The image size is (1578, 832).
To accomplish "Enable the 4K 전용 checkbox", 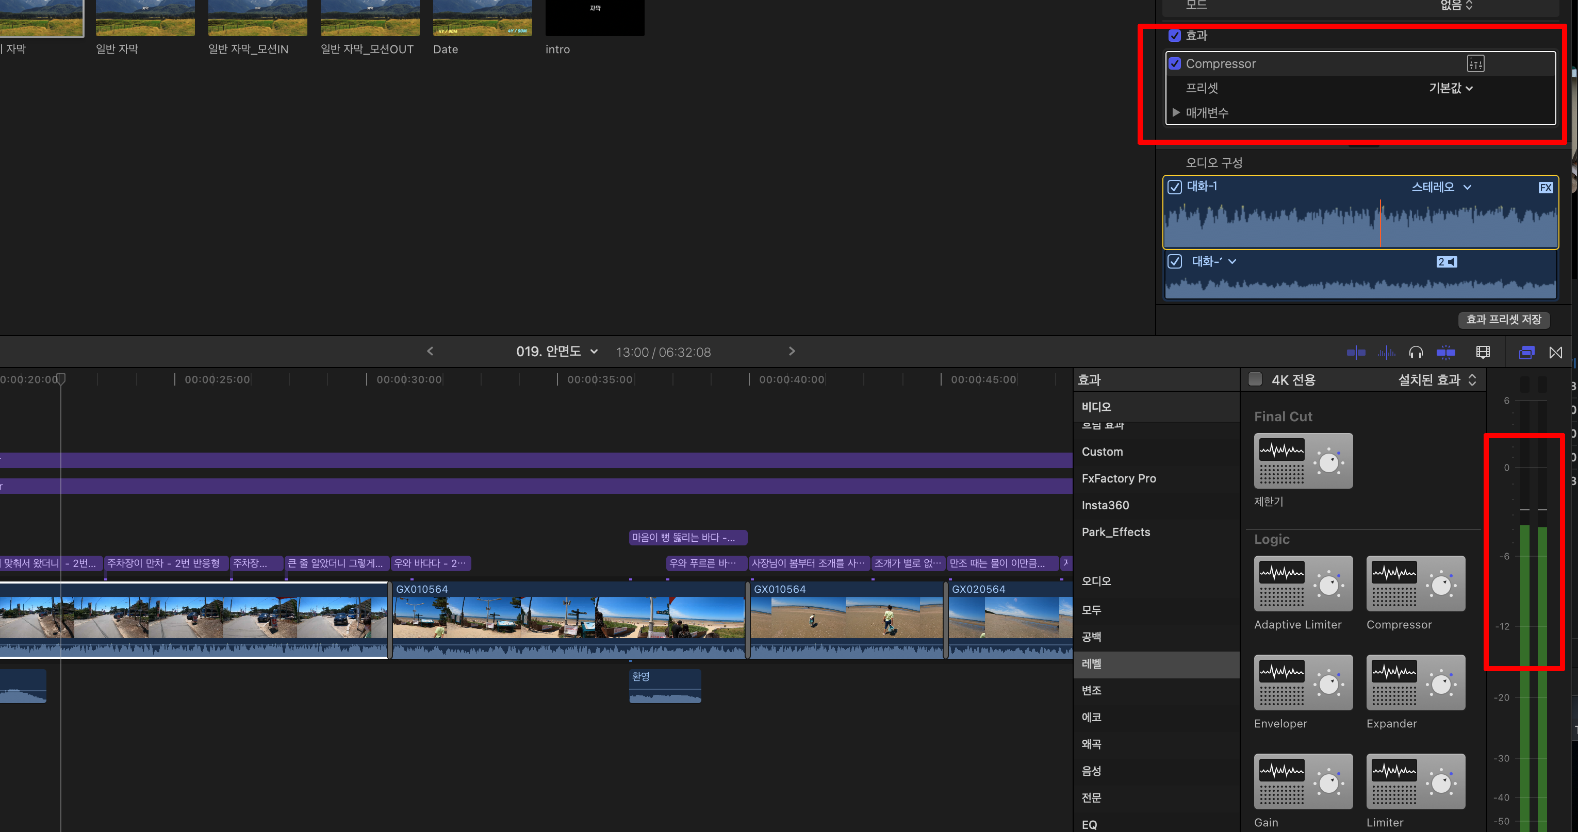I will pos(1255,379).
